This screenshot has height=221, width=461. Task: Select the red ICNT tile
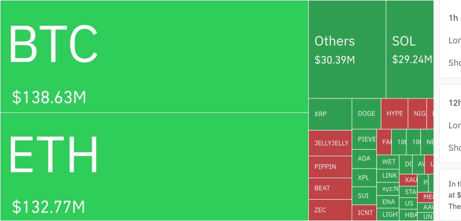pos(365,212)
